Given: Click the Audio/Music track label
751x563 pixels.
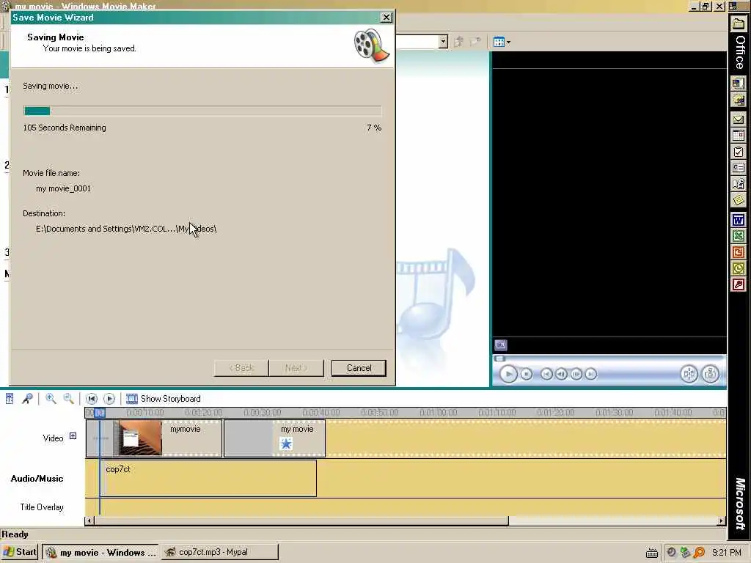Looking at the screenshot, I should pos(37,478).
